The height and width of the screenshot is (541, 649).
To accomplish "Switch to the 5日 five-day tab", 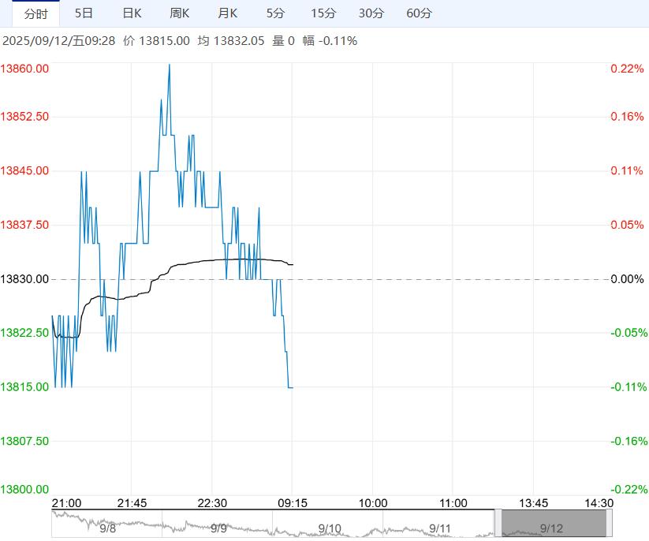I will point(84,13).
